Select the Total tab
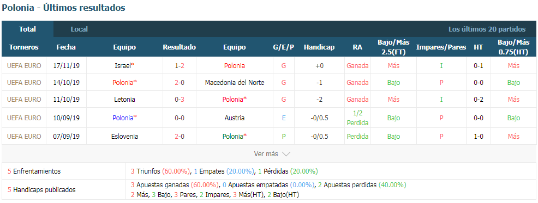This screenshot has width=538, height=203. click(x=27, y=29)
